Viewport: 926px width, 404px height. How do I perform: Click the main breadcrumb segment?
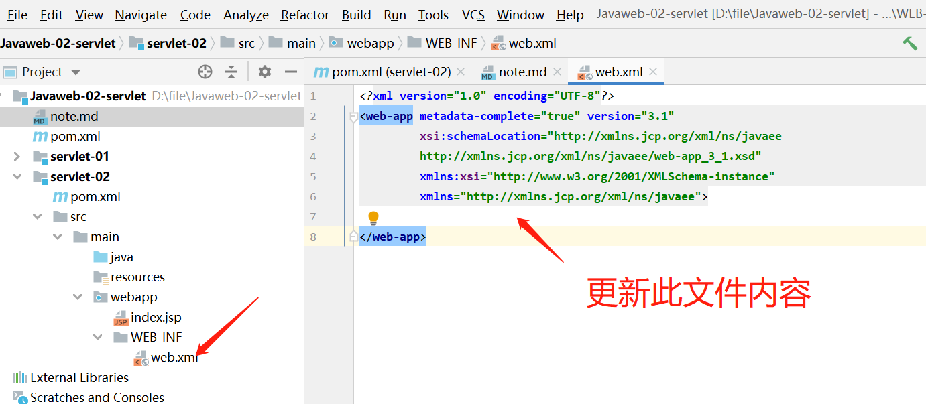pyautogui.click(x=292, y=43)
